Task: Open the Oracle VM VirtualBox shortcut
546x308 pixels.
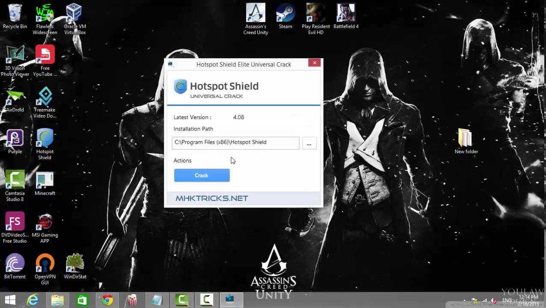Action: [75, 19]
